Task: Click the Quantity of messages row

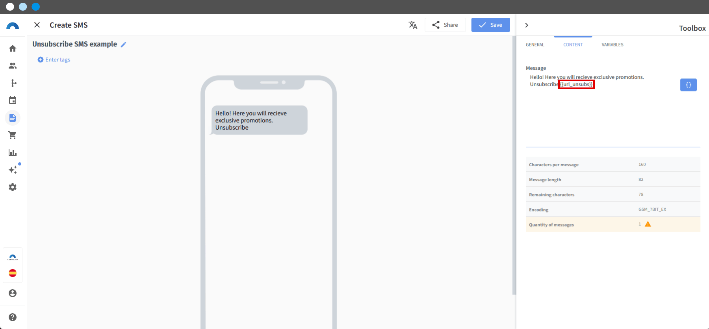Action: click(613, 224)
